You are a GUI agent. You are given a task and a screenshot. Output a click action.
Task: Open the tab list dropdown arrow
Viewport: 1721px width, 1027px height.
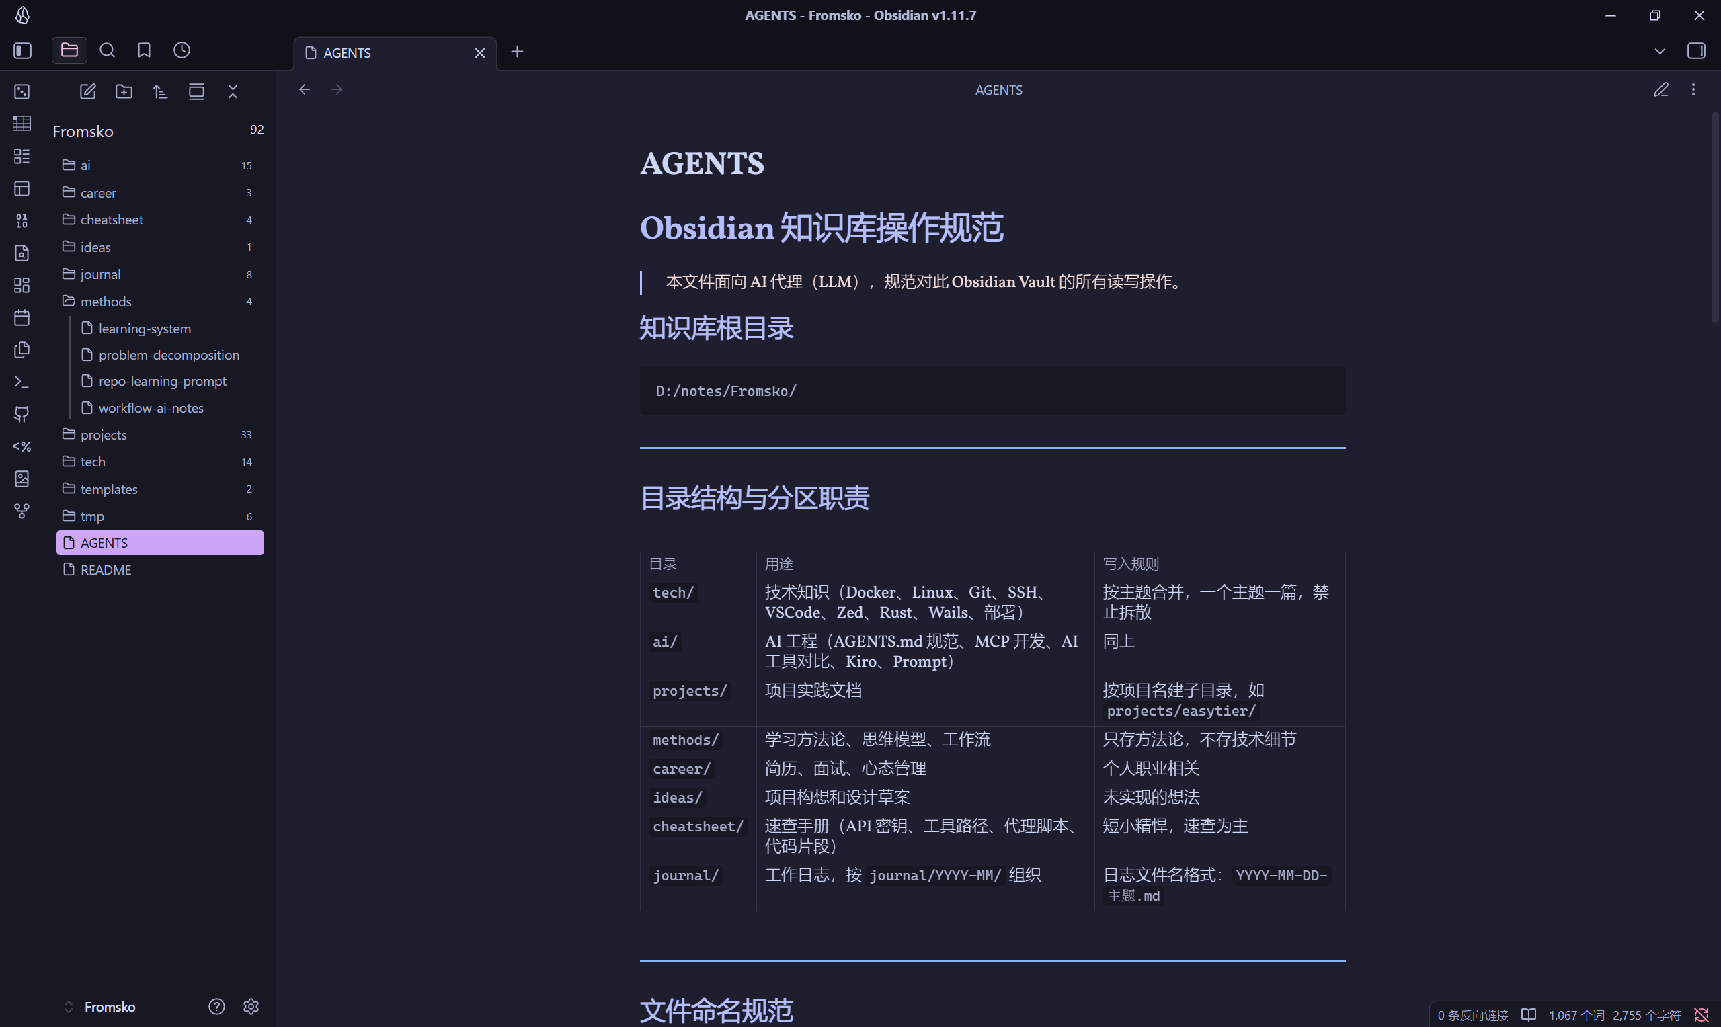pyautogui.click(x=1659, y=51)
